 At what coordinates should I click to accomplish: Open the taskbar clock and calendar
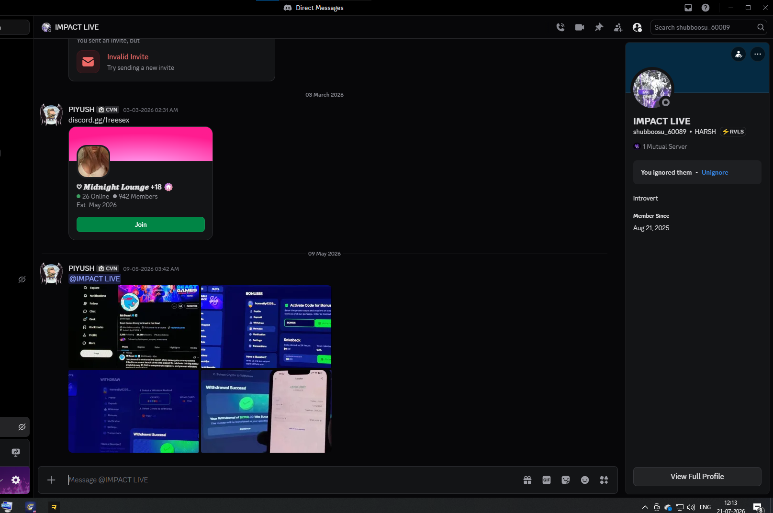(x=731, y=507)
